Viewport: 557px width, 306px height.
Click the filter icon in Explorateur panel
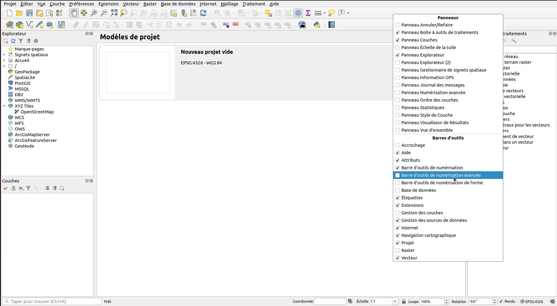[21, 41]
